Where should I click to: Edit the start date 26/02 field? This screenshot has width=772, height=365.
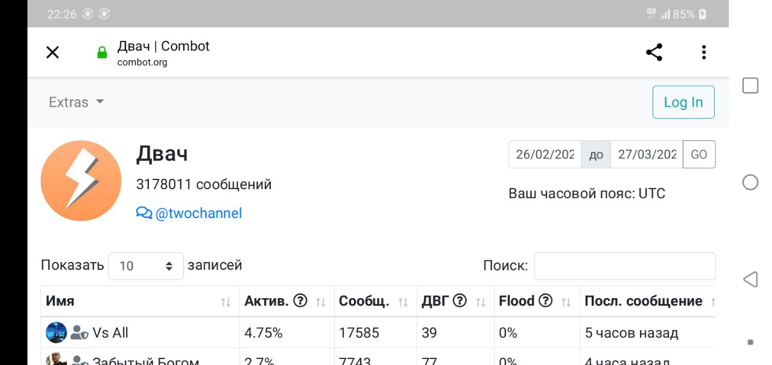(545, 154)
